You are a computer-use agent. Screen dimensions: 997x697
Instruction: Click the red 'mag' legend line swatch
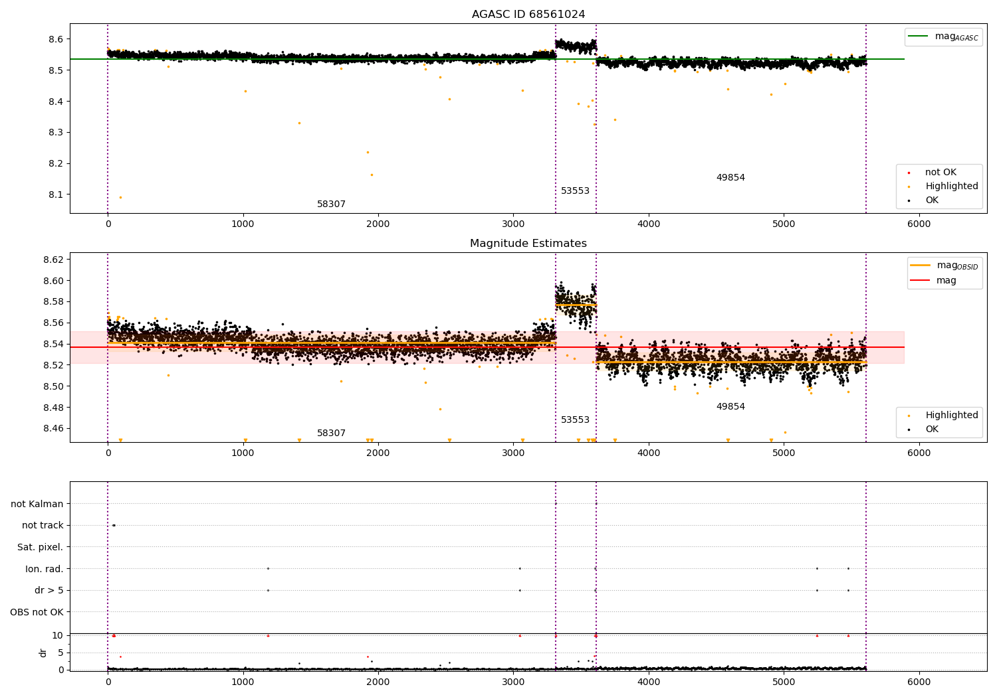[x=921, y=280]
